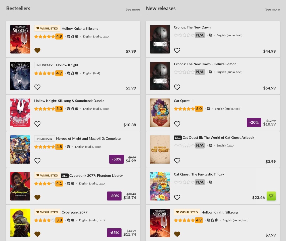Add Cat Quest: The Fur-tastic Trilogy to cart
286x241 pixels.
coord(271,196)
